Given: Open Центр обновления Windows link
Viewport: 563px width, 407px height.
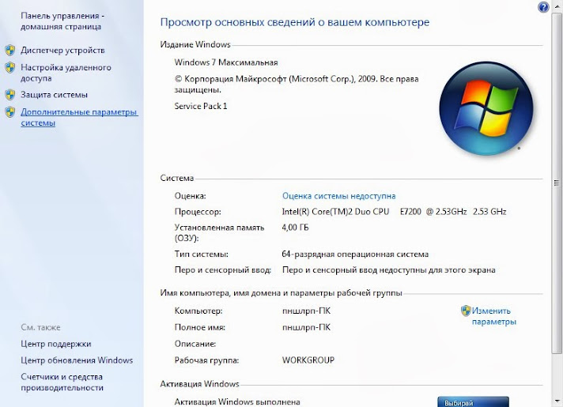Looking at the screenshot, I should (x=77, y=360).
